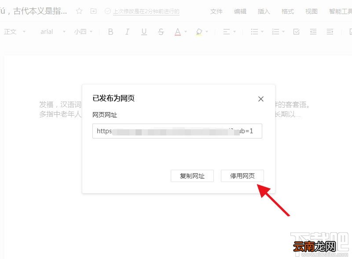Click the 停用网页 button
The width and height of the screenshot is (352, 259).
click(x=242, y=176)
